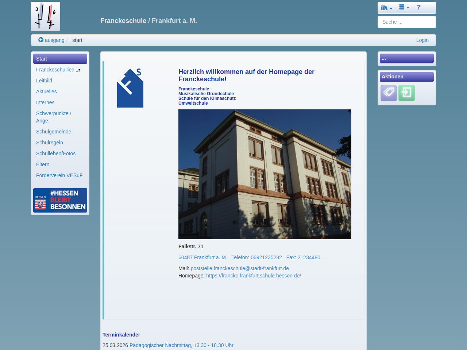The width and height of the screenshot is (467, 350).
Task: Open the poststelle email address link
Action: (x=240, y=268)
